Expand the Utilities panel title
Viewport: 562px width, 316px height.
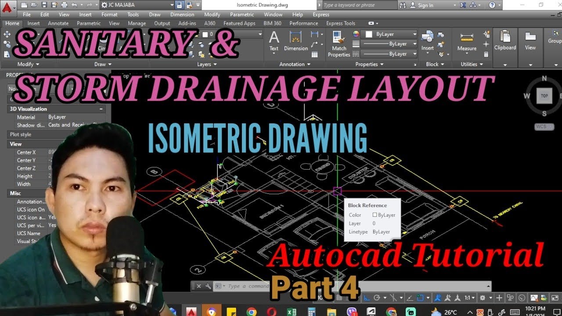(472, 64)
